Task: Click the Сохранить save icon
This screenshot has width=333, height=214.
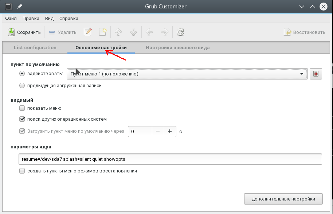Action: pyautogui.click(x=11, y=32)
